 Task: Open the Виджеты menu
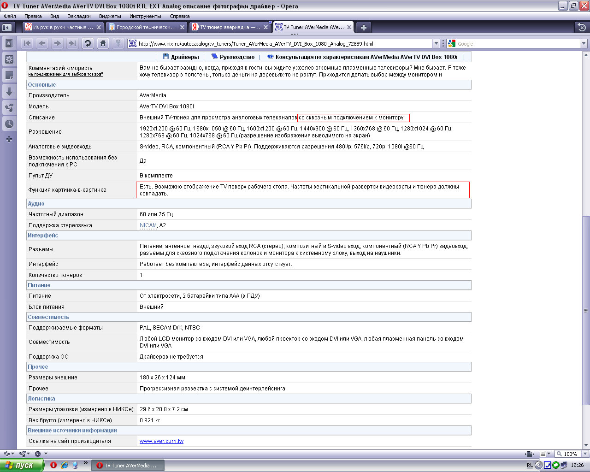tap(110, 16)
